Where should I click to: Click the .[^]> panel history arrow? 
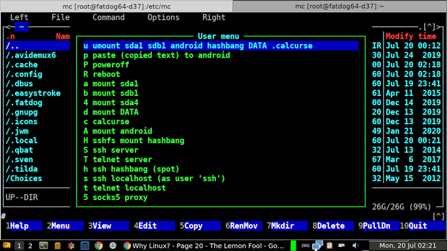431,27
